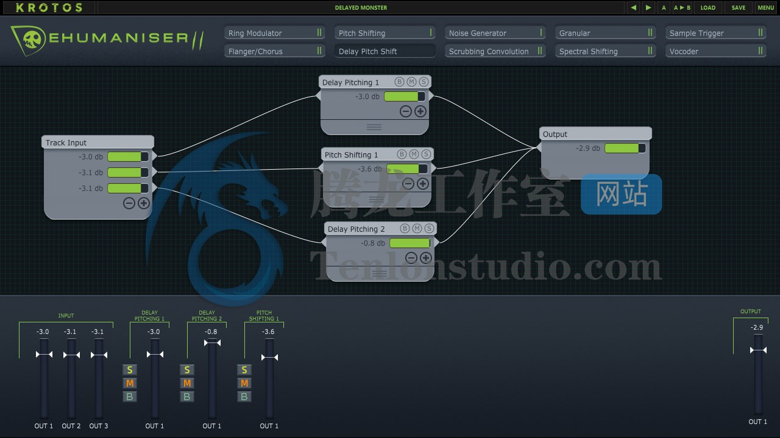Mute Delay Pitching 2 node (M icon)
The width and height of the screenshot is (780, 438).
[417, 228]
